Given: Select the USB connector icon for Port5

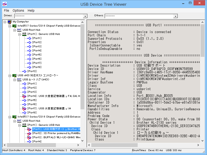Looking at the screenshot, I should [x=29, y=55].
